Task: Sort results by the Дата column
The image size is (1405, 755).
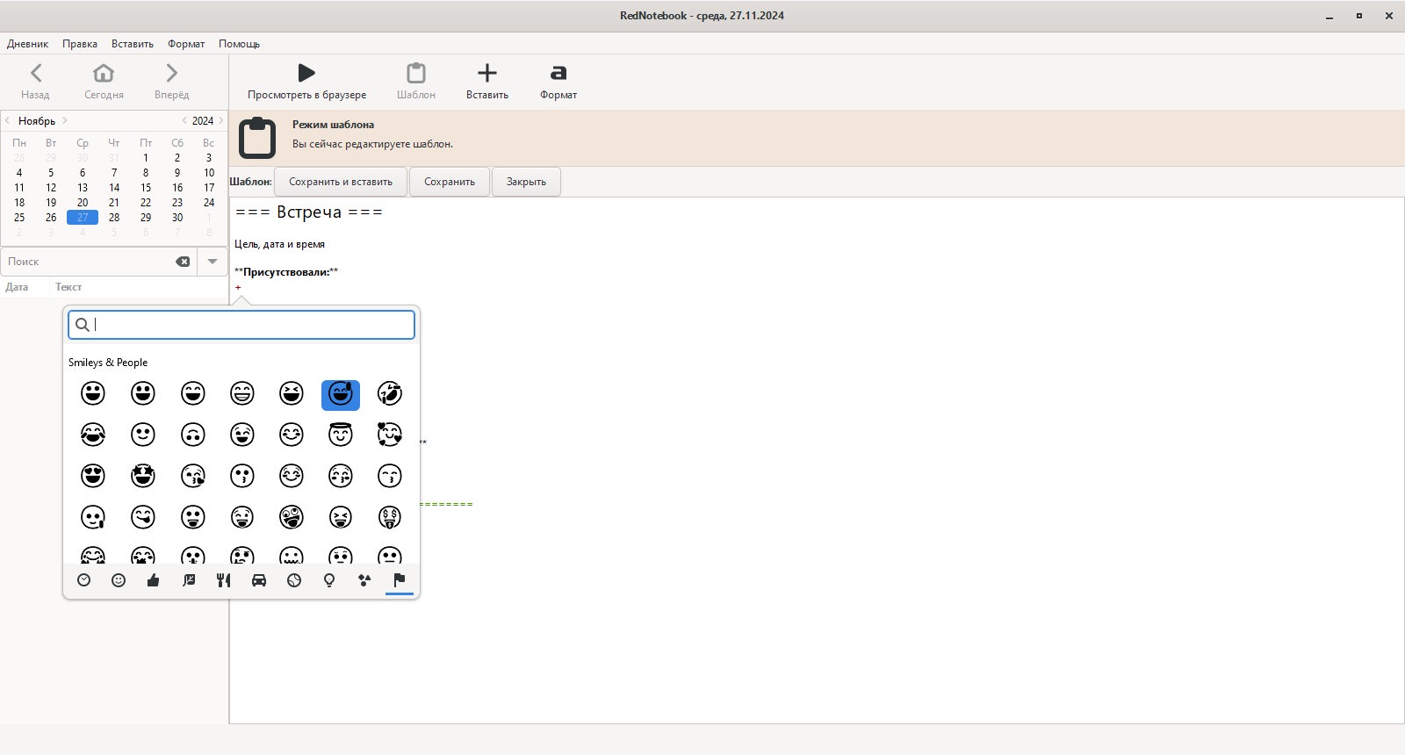Action: coord(25,287)
